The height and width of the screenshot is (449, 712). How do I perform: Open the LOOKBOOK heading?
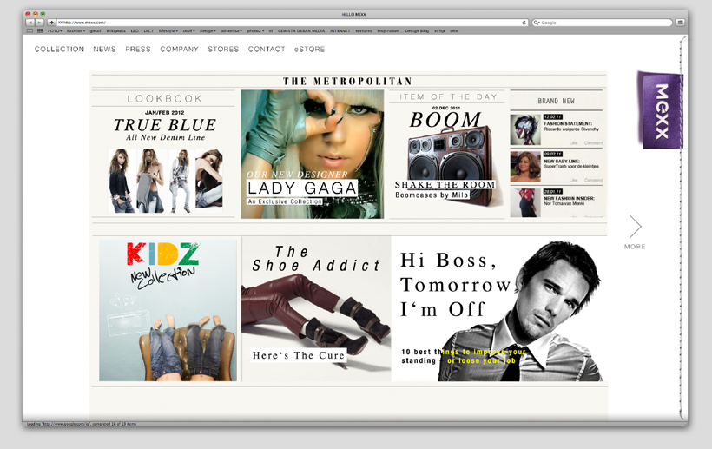[164, 98]
